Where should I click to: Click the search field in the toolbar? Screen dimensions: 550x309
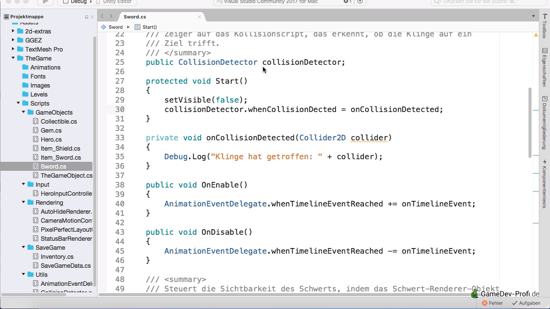click(486, 2)
